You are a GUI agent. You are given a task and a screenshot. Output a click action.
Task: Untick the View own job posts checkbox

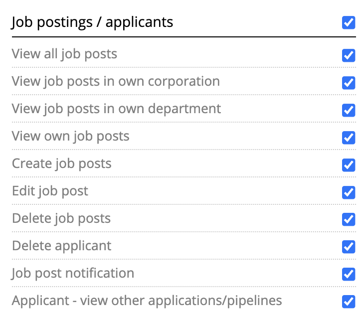coord(349,138)
